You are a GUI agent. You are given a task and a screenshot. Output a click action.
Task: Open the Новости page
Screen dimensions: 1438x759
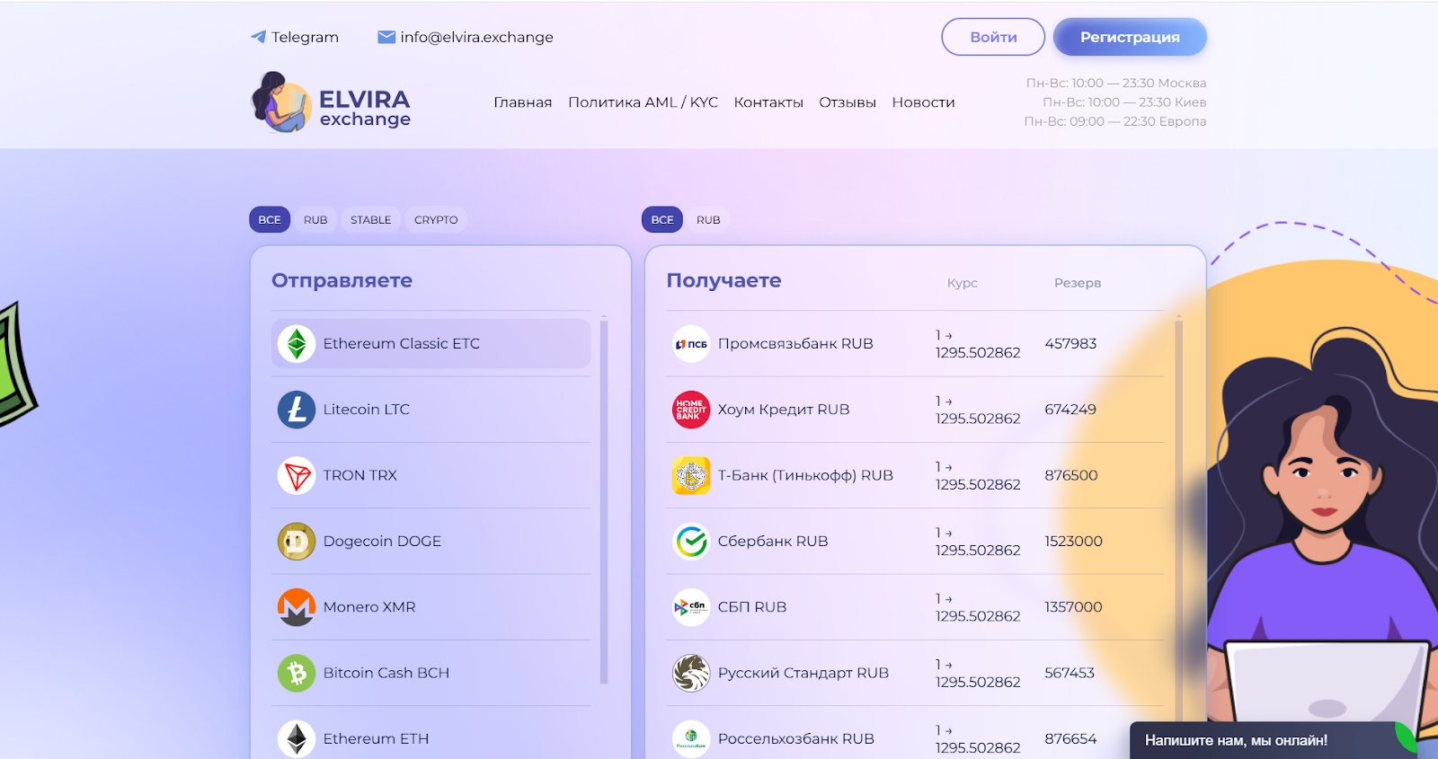point(923,102)
